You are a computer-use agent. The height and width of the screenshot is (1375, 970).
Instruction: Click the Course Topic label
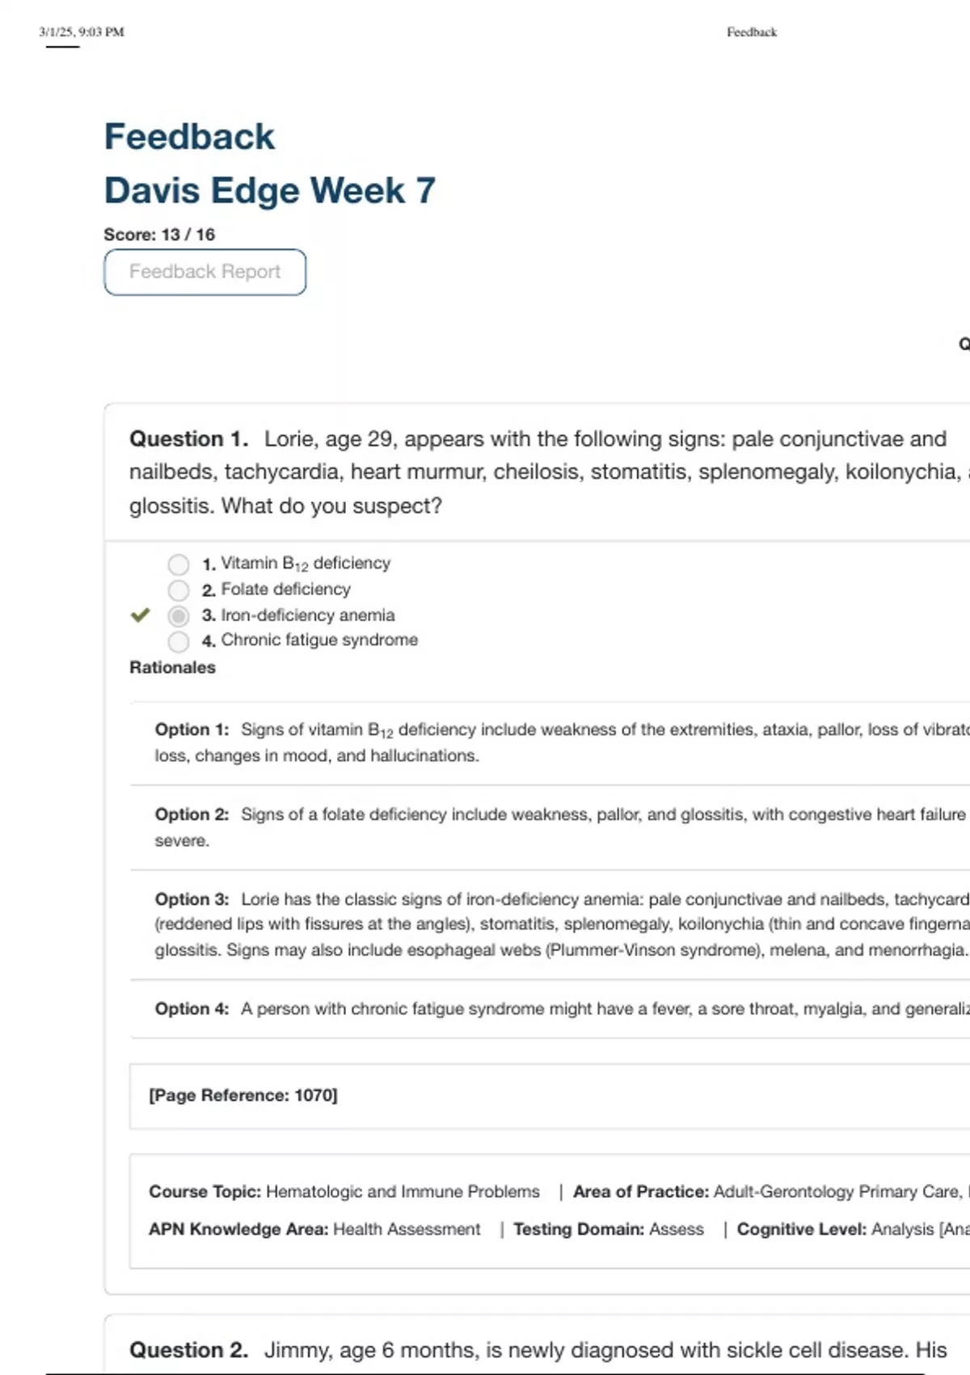(x=205, y=1191)
